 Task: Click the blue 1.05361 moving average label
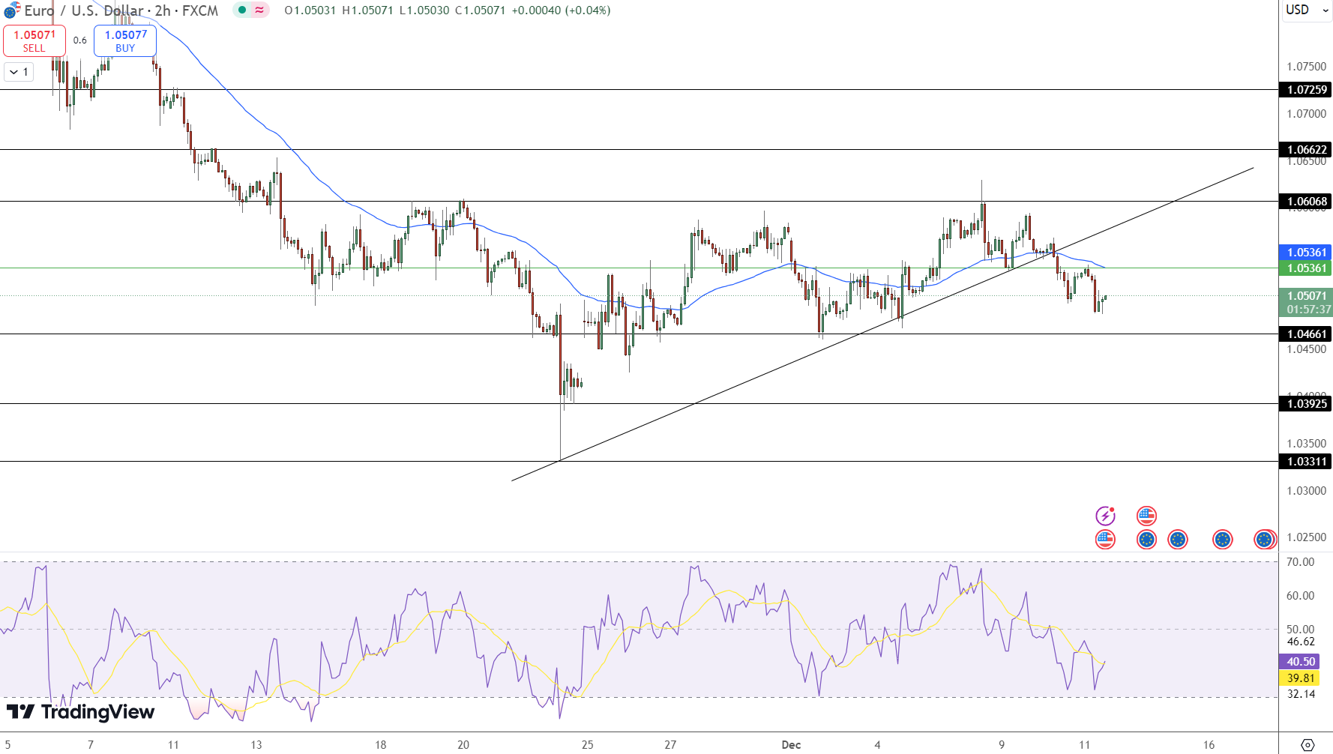[x=1305, y=253]
